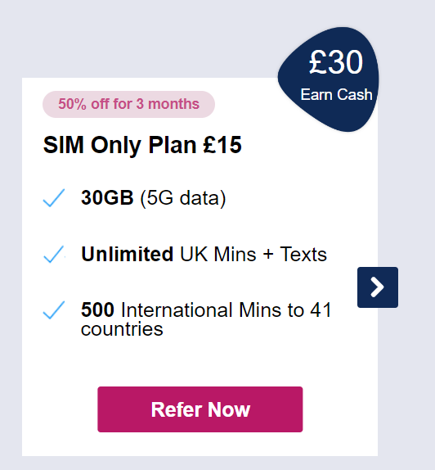The image size is (435, 470).
Task: Select the 50% off for 3 months tag
Action: (128, 104)
